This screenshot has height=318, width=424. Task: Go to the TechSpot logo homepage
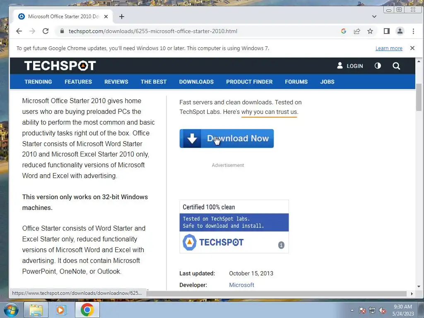pos(60,66)
